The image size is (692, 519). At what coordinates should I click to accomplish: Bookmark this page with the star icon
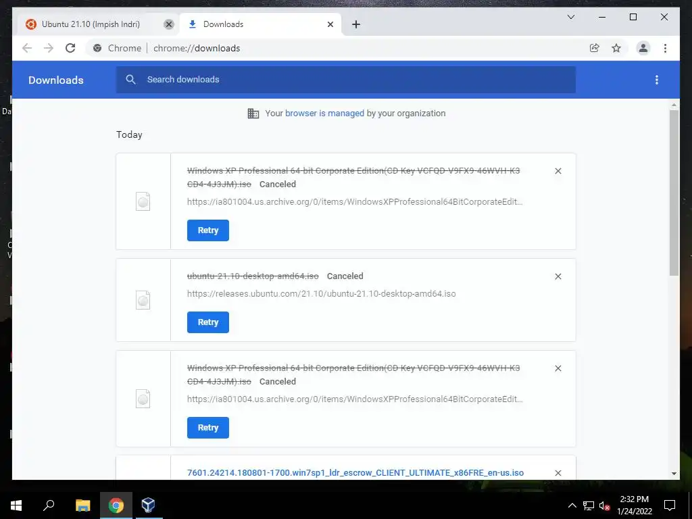coord(616,48)
